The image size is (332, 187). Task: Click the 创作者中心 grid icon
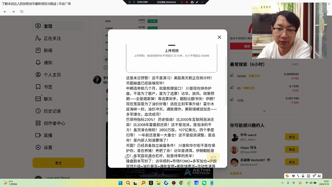pyautogui.click(x=38, y=123)
